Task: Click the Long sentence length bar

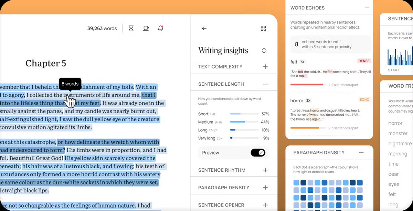Action: click(x=244, y=130)
